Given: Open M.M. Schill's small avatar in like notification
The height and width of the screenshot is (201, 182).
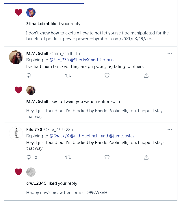Looking at the screenshot, I should tap(31, 90).
